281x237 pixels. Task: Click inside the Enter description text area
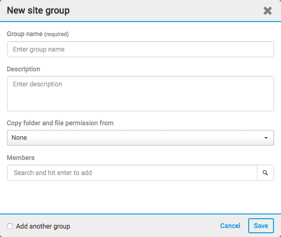(140, 94)
